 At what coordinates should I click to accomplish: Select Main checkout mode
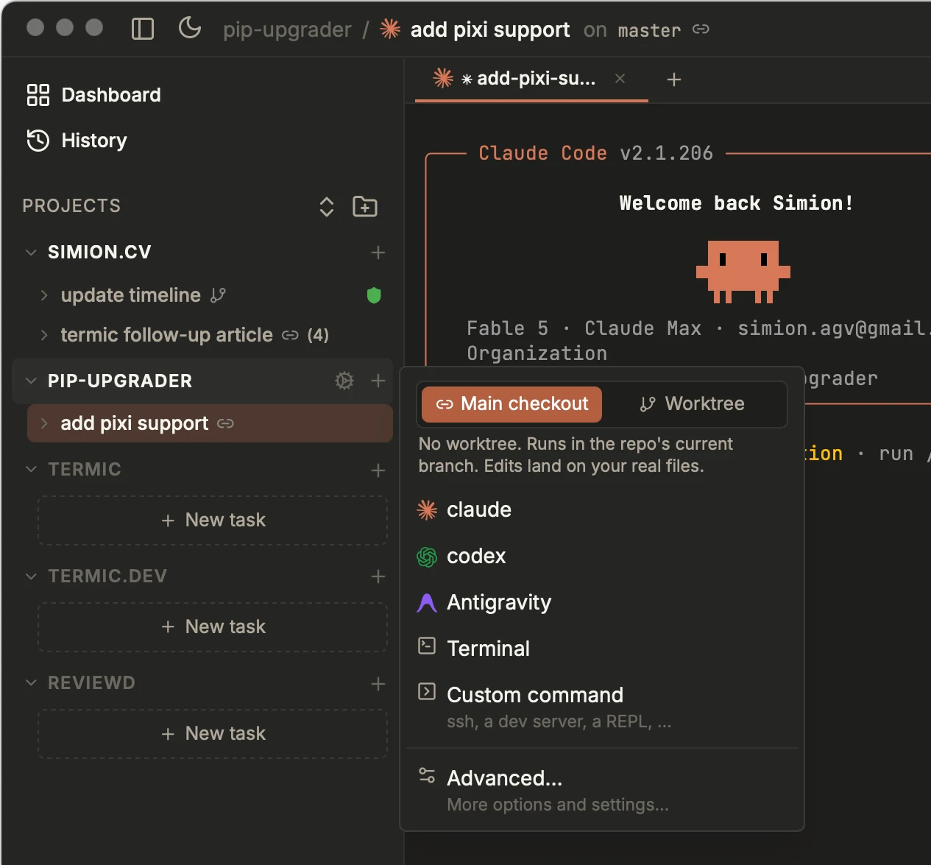point(511,404)
